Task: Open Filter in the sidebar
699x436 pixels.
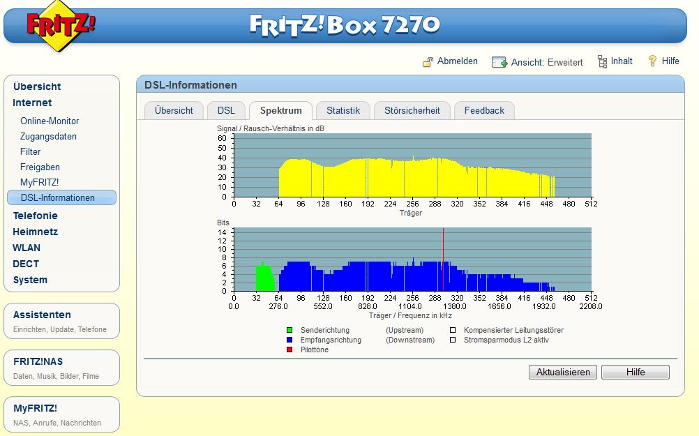Action: 30,151
